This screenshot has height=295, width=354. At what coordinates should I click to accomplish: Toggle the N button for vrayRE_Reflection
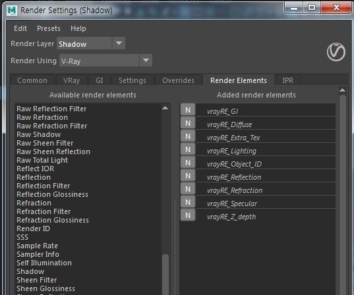click(x=188, y=176)
